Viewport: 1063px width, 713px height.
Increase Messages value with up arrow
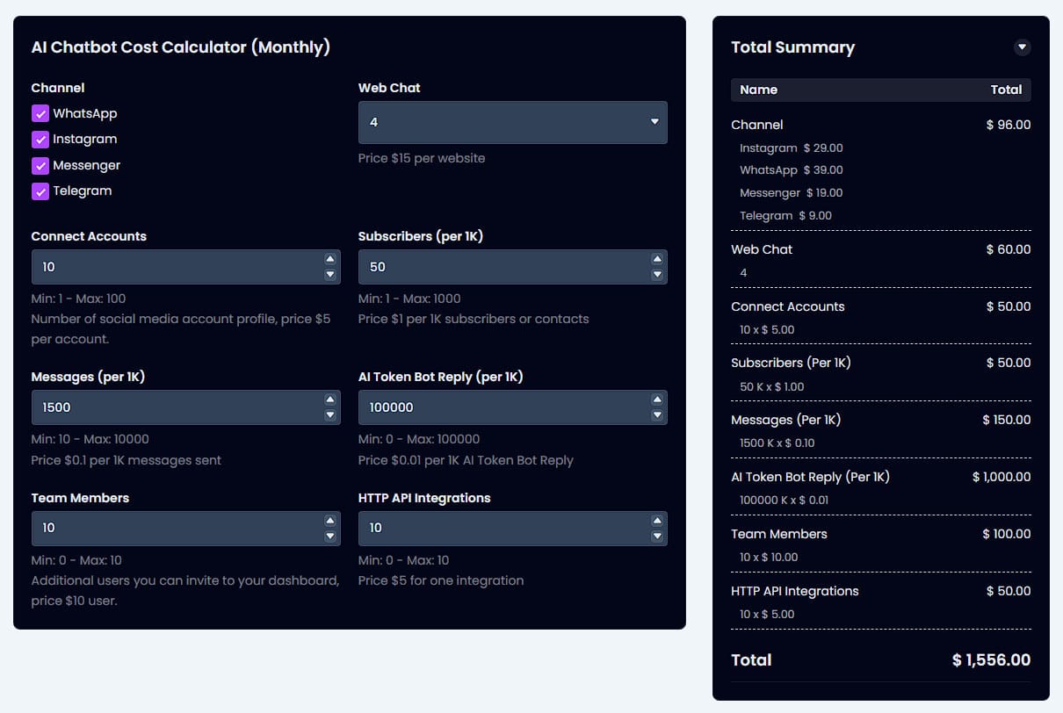tap(330, 400)
